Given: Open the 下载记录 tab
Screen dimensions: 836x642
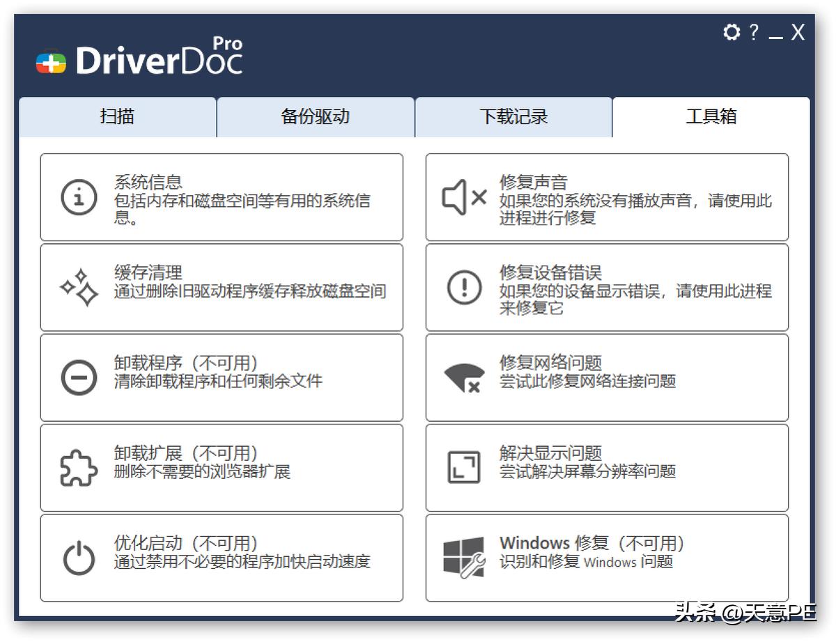Looking at the screenshot, I should coord(513,116).
